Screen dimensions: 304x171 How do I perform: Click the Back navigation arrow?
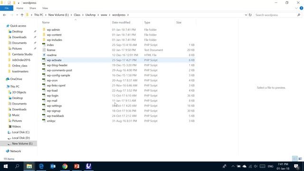[5, 15]
